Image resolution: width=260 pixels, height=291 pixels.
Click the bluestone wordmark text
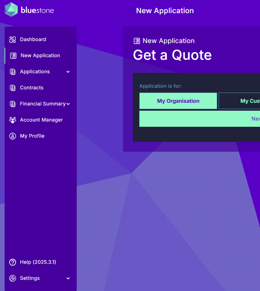click(x=37, y=10)
